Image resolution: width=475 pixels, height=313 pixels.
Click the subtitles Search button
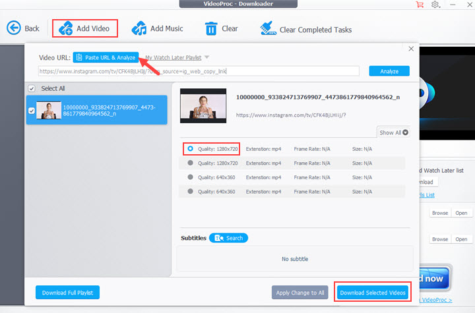click(229, 238)
